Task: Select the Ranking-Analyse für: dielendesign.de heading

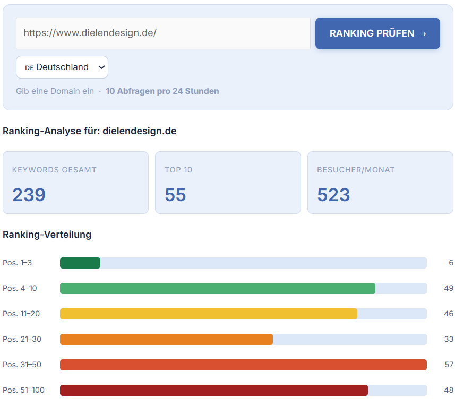Action: pyautogui.click(x=89, y=131)
